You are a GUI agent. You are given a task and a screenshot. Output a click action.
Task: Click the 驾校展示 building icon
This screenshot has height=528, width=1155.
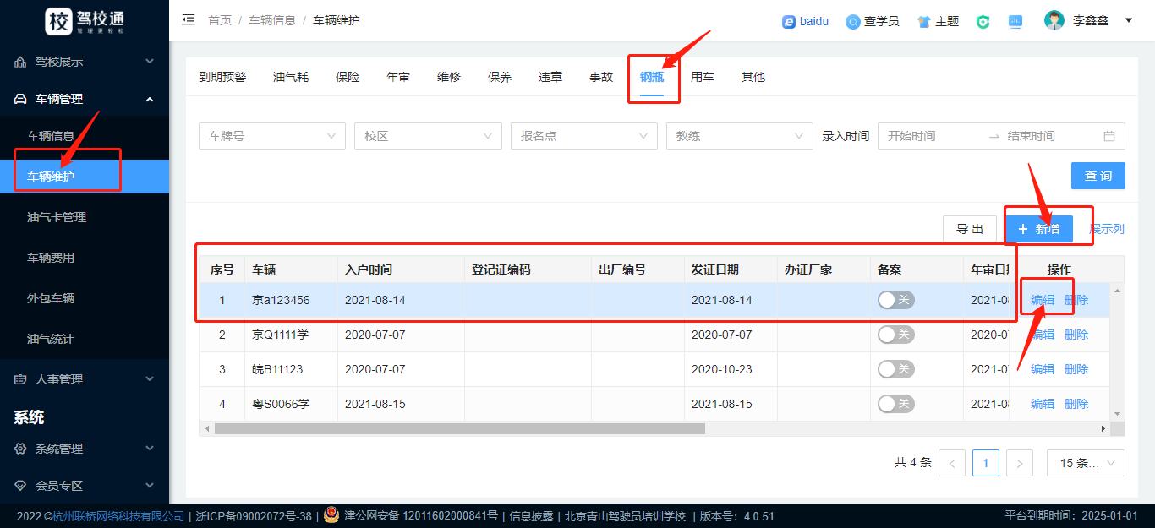tap(20, 62)
